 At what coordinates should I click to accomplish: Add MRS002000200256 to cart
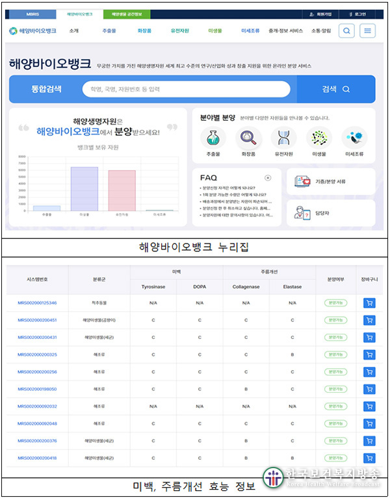click(369, 372)
